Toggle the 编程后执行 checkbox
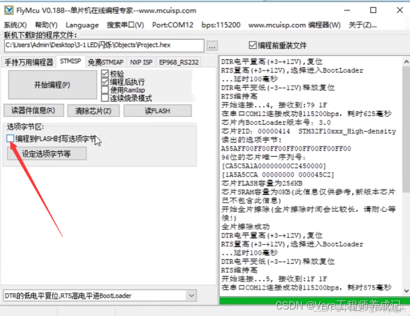 [x=105, y=82]
